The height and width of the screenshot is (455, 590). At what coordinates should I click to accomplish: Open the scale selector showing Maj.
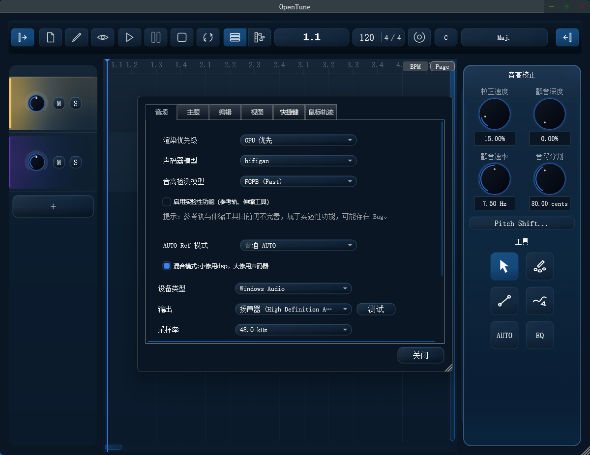[504, 37]
